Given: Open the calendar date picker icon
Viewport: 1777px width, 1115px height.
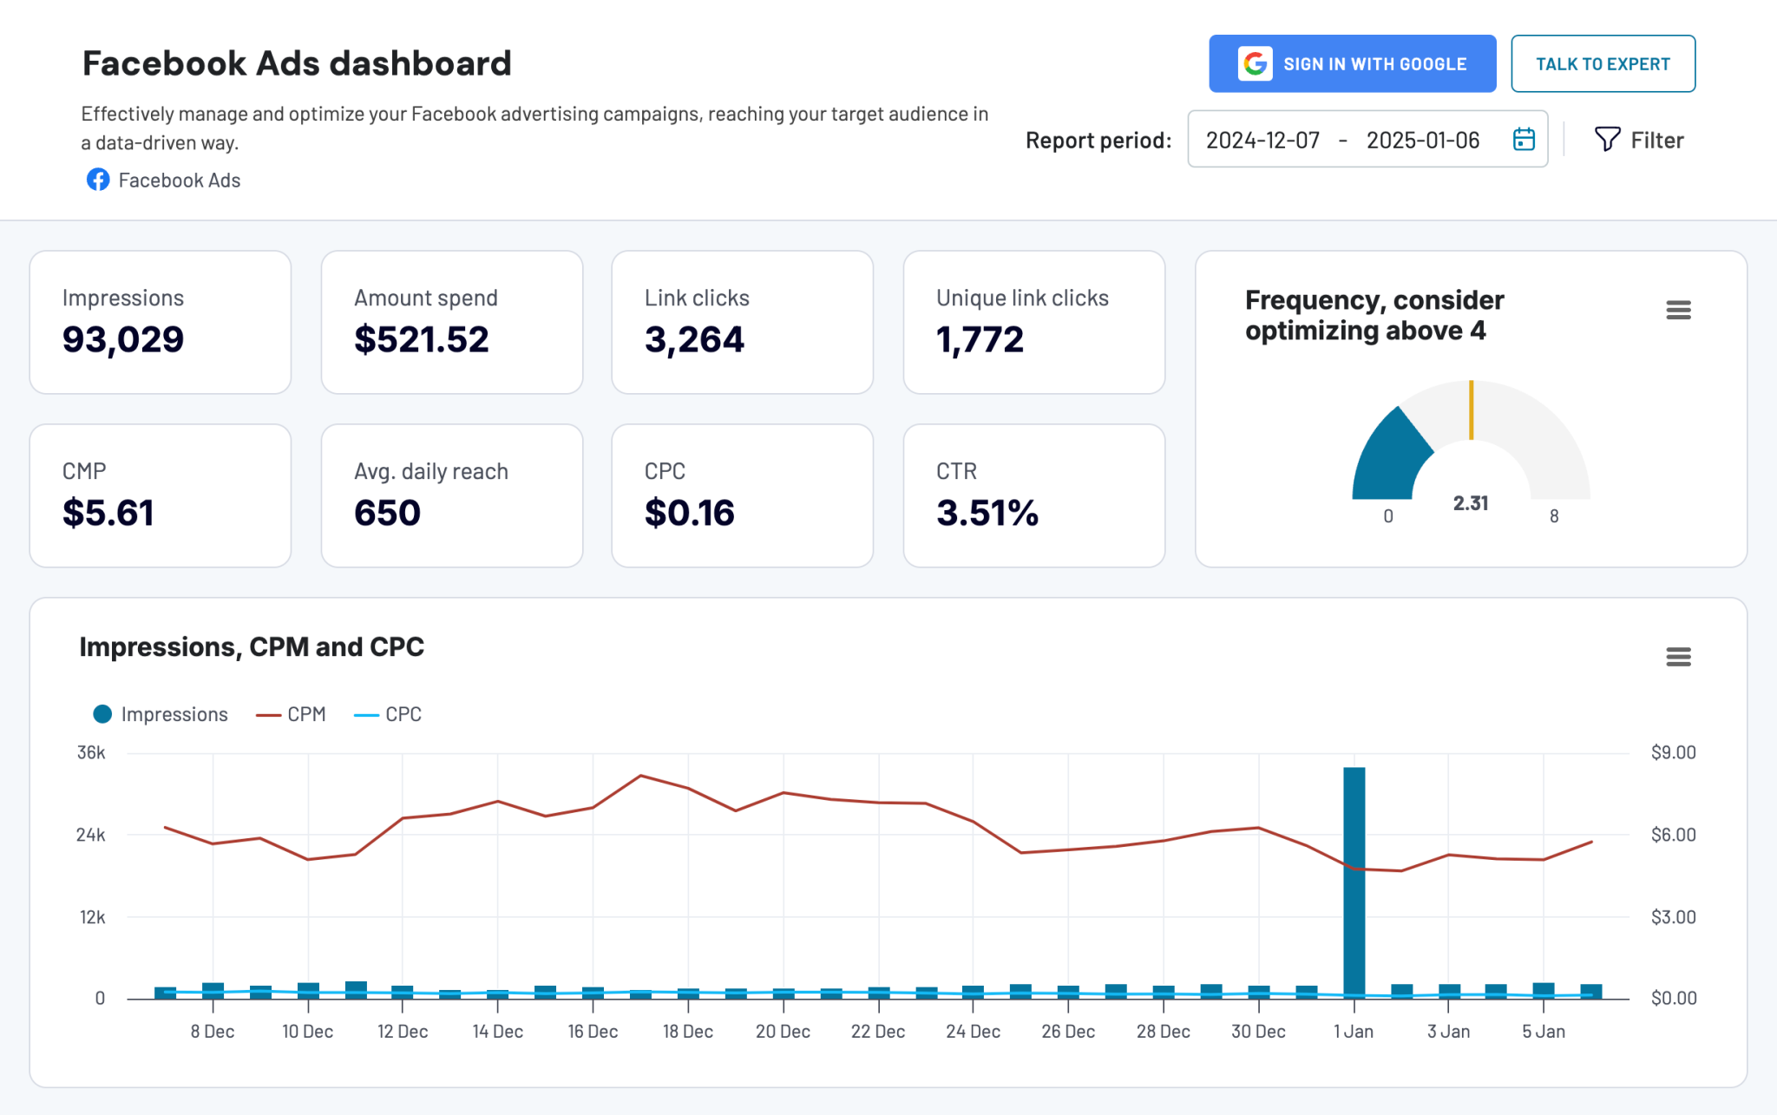Looking at the screenshot, I should coord(1525,139).
